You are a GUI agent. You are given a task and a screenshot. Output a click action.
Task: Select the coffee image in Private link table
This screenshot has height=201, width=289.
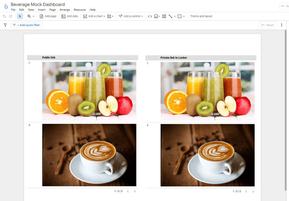(207, 155)
